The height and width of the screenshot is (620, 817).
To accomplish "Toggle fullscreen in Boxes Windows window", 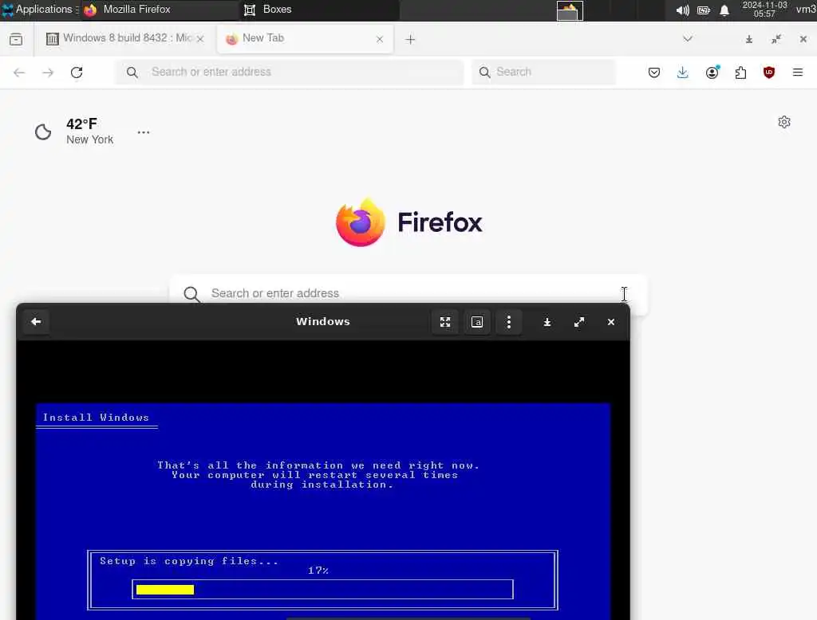I will tap(445, 322).
